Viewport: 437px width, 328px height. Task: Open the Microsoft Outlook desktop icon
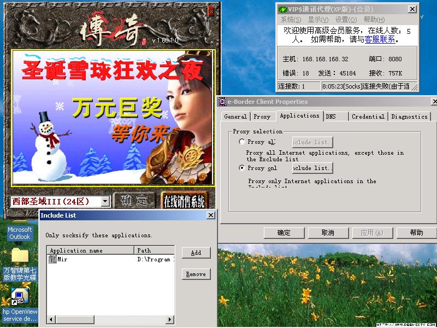tap(19, 233)
